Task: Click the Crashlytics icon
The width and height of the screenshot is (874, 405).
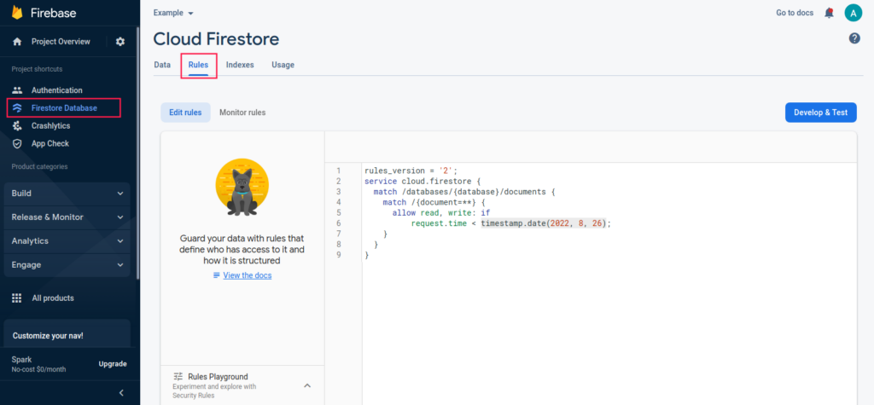Action: pyautogui.click(x=17, y=126)
